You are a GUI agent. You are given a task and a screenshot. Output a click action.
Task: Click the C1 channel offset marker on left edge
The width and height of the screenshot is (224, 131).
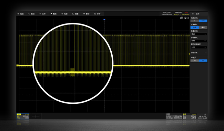(18, 65)
